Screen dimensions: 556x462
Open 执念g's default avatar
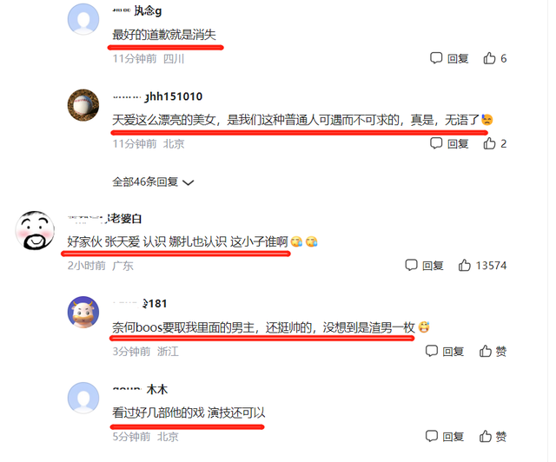[83, 19]
